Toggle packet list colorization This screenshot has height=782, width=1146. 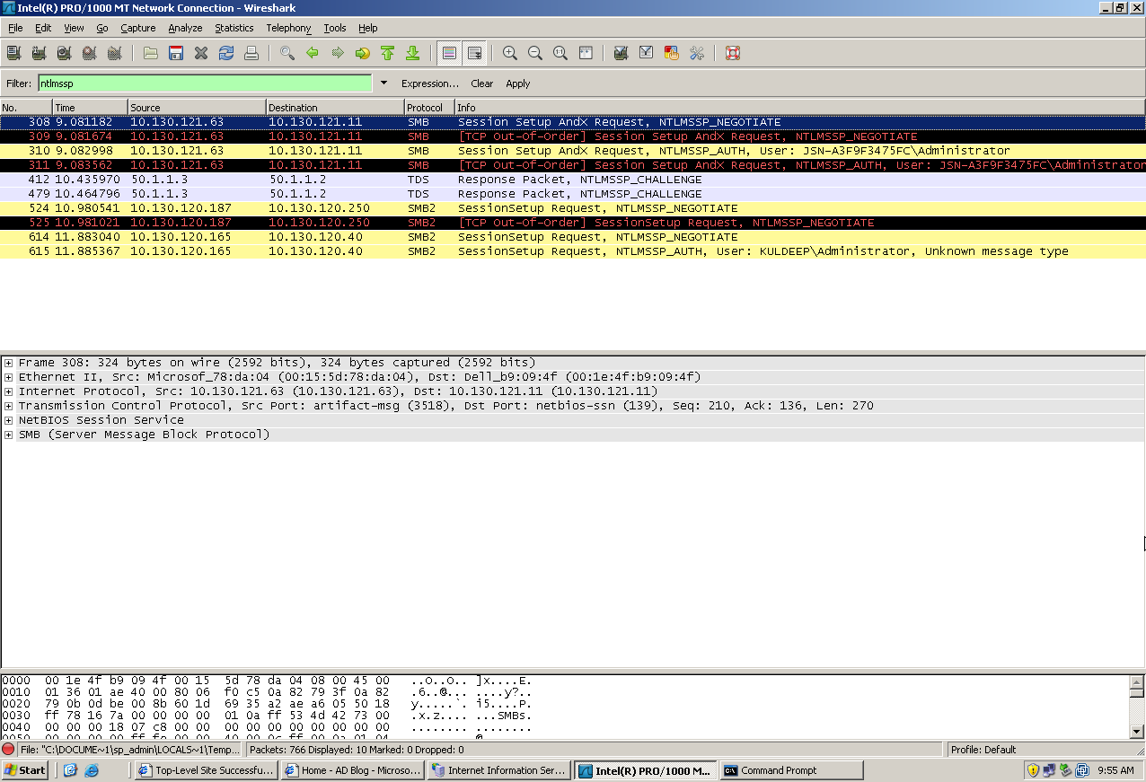click(x=448, y=53)
